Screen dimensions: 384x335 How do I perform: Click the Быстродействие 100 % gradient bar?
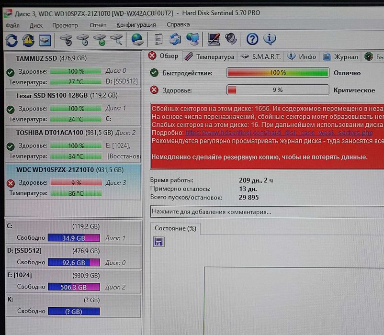(278, 73)
